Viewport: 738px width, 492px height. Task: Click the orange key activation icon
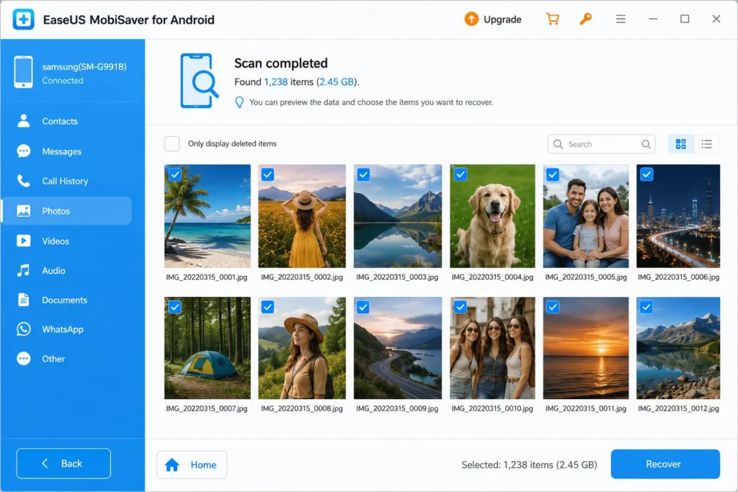[585, 19]
